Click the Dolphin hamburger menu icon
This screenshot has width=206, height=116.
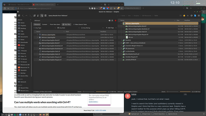coord(199,16)
